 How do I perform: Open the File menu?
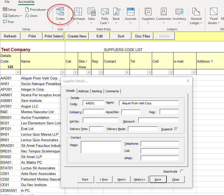(7, 2)
